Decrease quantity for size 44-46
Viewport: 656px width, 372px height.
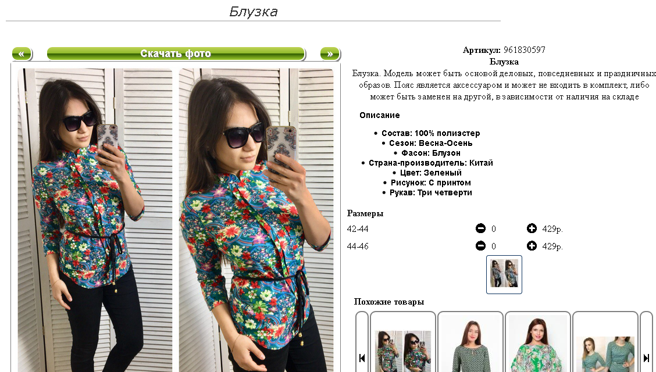(480, 246)
